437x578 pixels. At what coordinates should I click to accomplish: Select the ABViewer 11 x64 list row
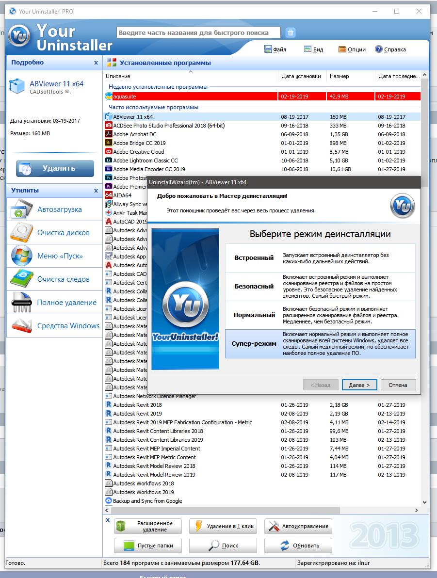262,117
